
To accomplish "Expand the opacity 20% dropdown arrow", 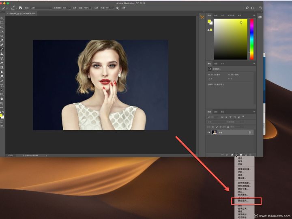I will (x=70, y=8).
